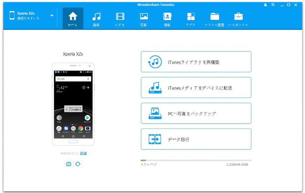Open the ホーム (Home) tab
This screenshot has width=305, height=193.
pos(73,19)
